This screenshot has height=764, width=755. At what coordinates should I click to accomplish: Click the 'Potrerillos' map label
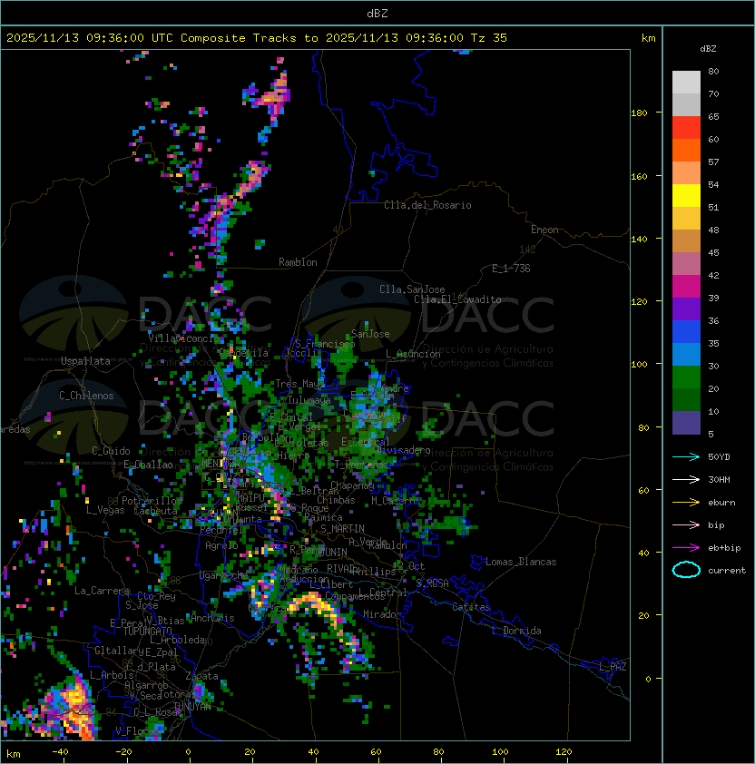(152, 500)
